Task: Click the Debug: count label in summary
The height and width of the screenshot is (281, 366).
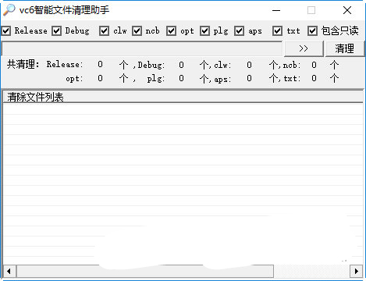Action: click(x=151, y=65)
